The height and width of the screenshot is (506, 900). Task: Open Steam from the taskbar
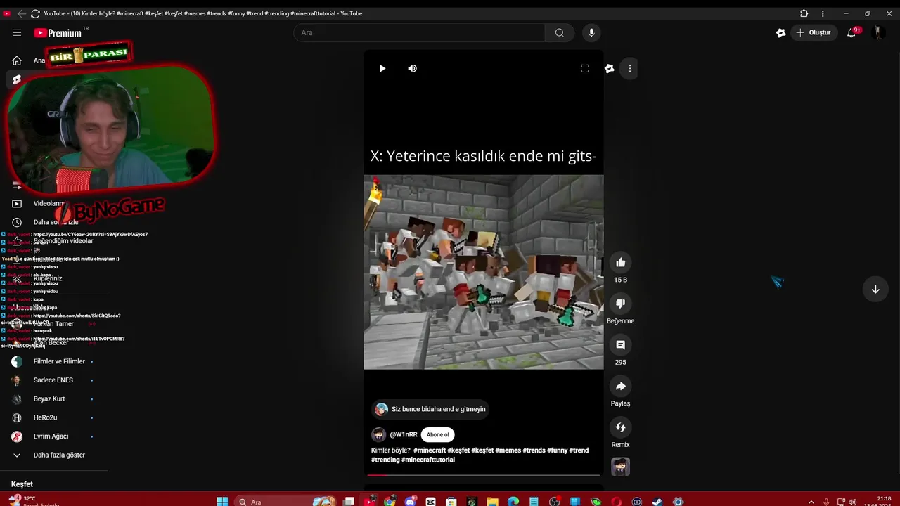coord(657,501)
